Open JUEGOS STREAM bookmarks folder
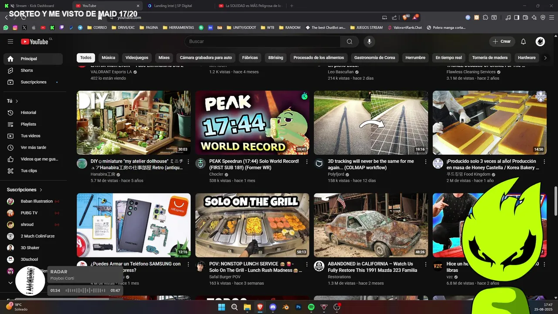This screenshot has width=558, height=314. 366,27
